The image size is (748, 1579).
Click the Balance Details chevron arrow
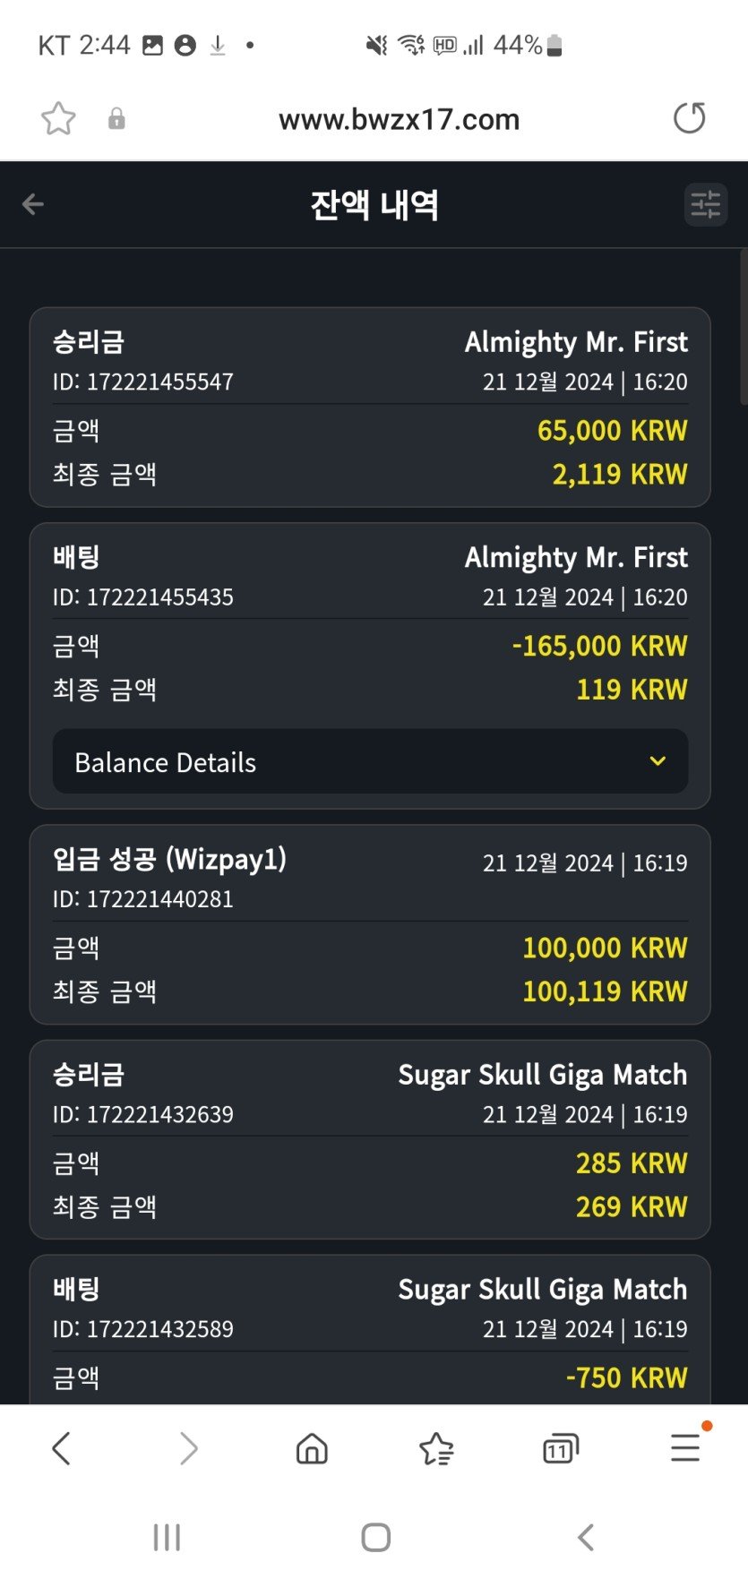pyautogui.click(x=658, y=761)
